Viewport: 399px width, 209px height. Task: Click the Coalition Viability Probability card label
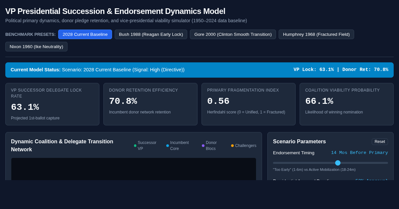pyautogui.click(x=342, y=90)
